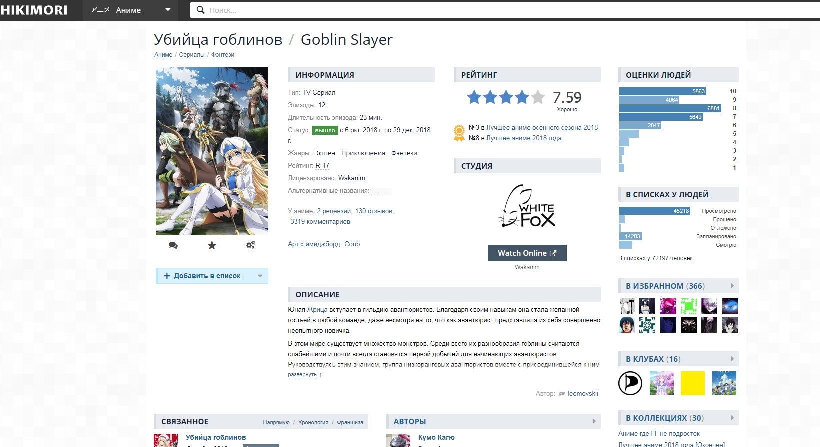Open 2 рецензии link
The height and width of the screenshot is (447, 820).
click(334, 211)
